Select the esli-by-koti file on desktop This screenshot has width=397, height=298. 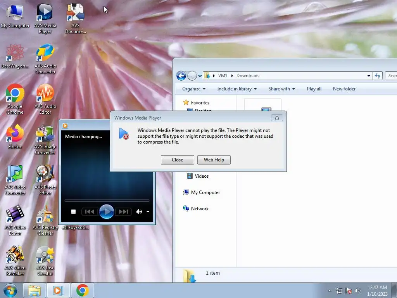[x=76, y=227]
